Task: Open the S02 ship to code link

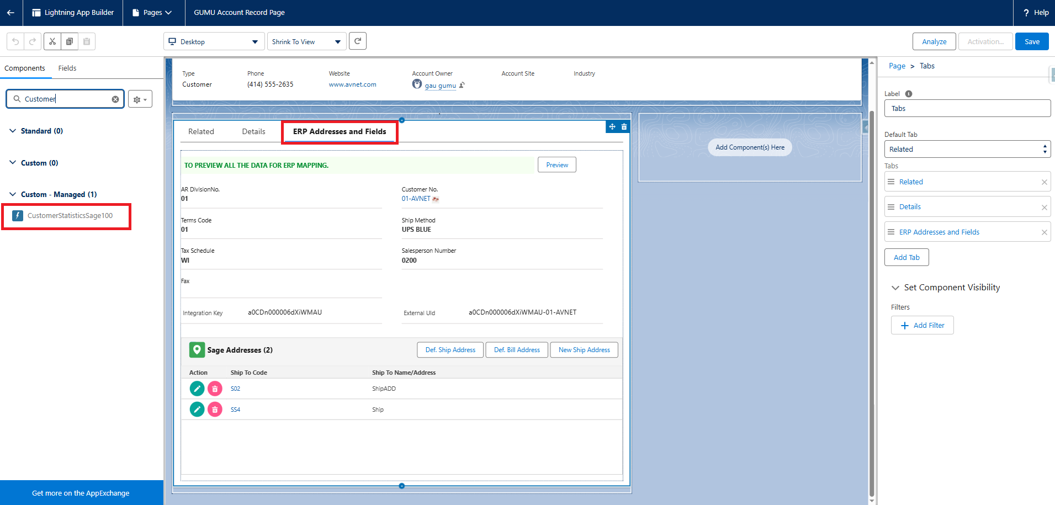Action: (236, 389)
